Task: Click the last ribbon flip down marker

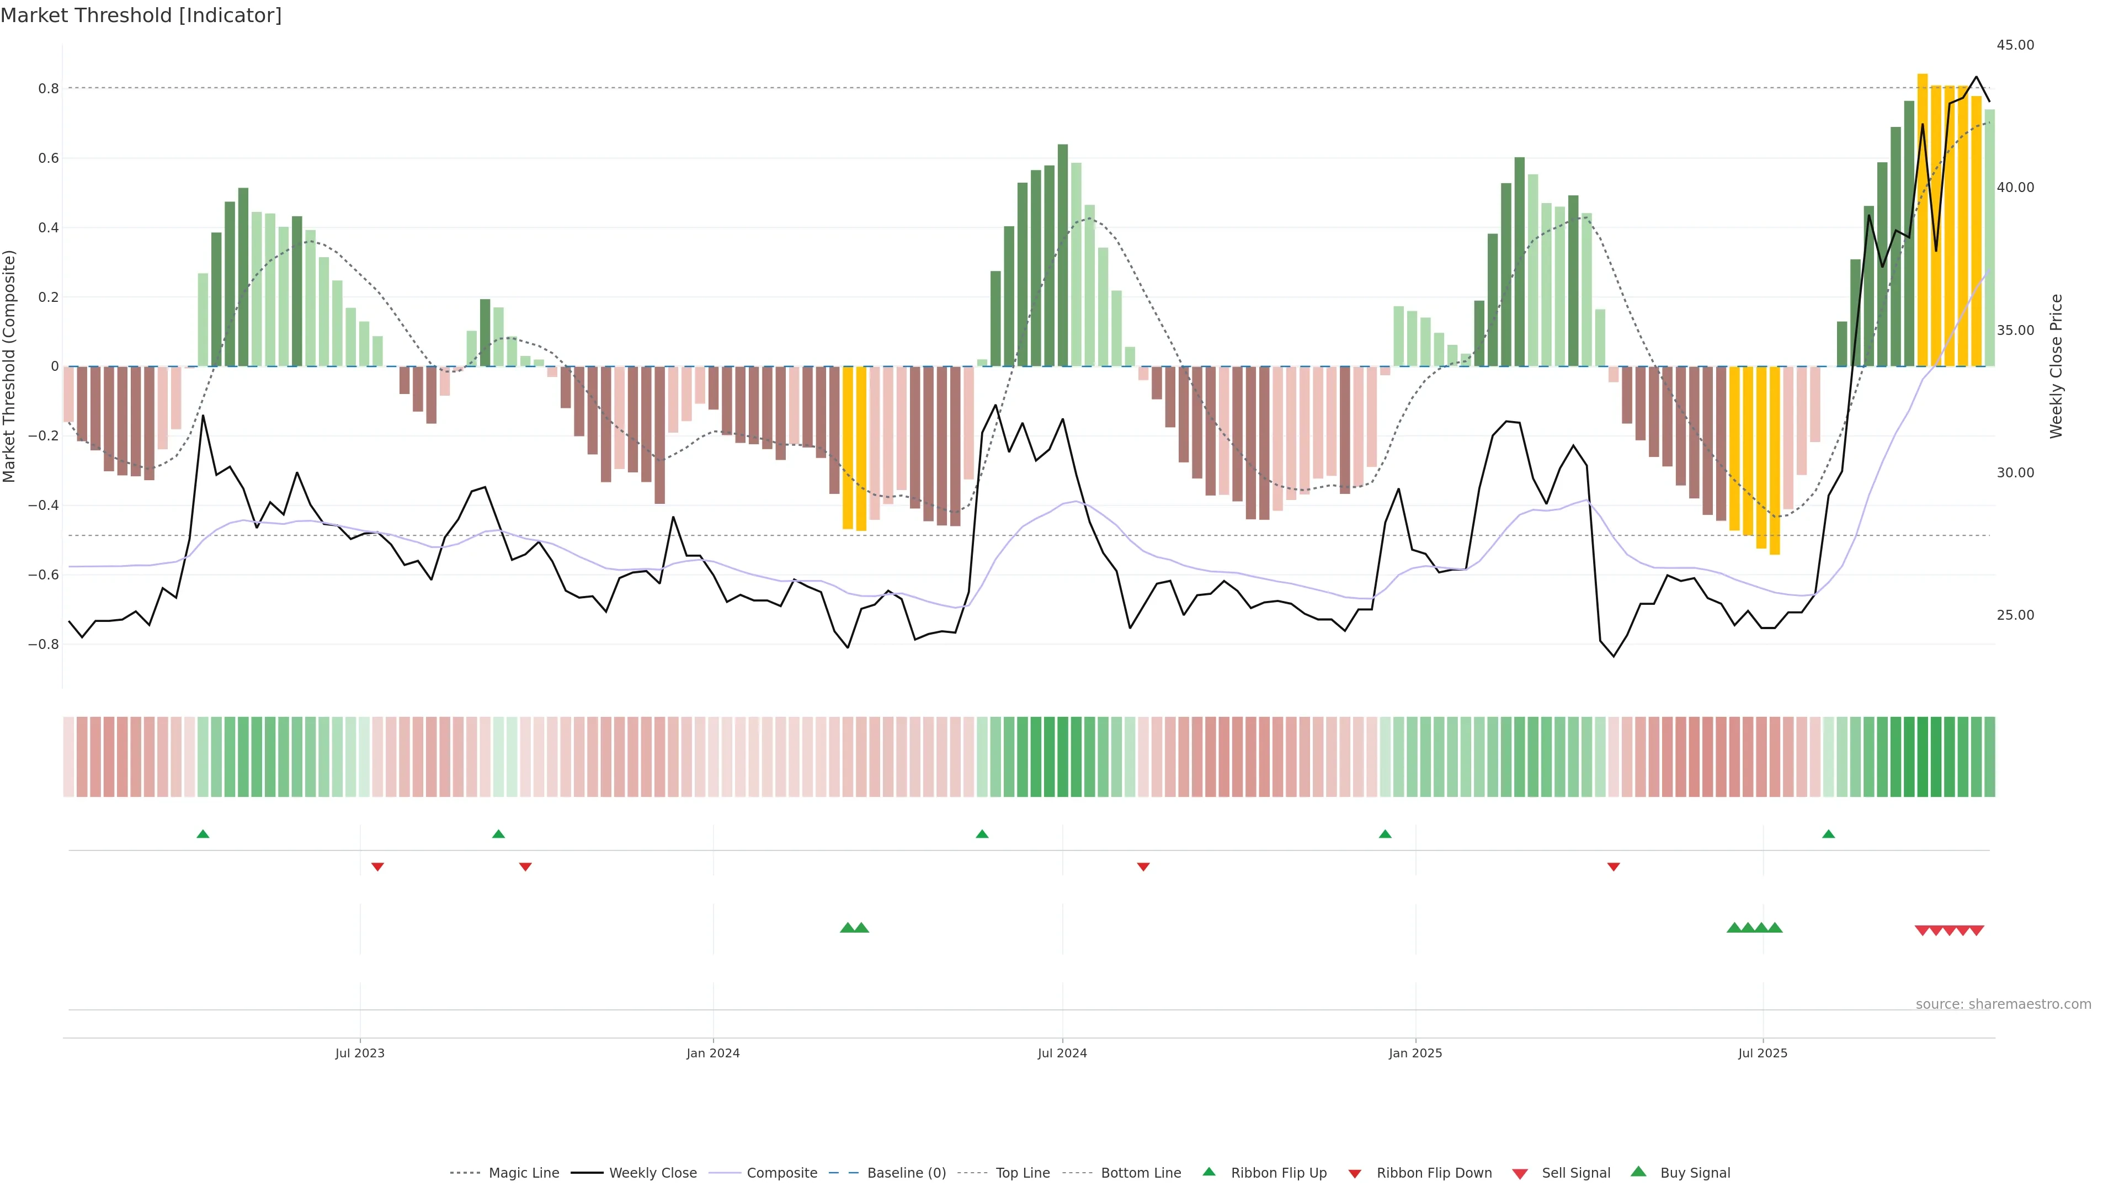Action: (x=1613, y=866)
